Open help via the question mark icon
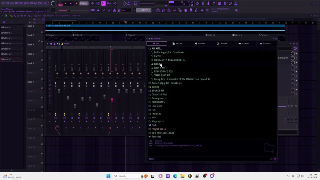 coord(214,3)
